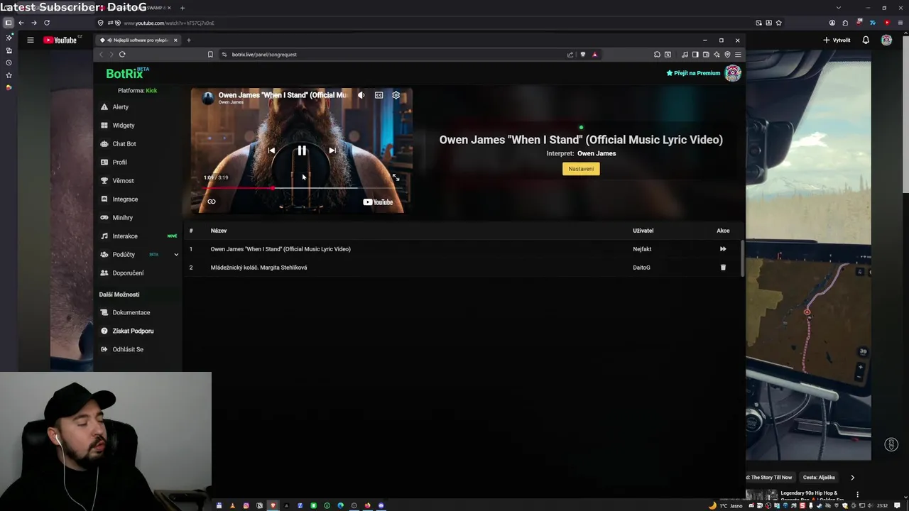
Task: Toggle closed captions on the video
Action: [379, 95]
